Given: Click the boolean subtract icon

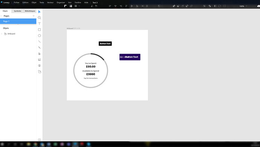Looking at the screenshot, I should pos(178,6).
